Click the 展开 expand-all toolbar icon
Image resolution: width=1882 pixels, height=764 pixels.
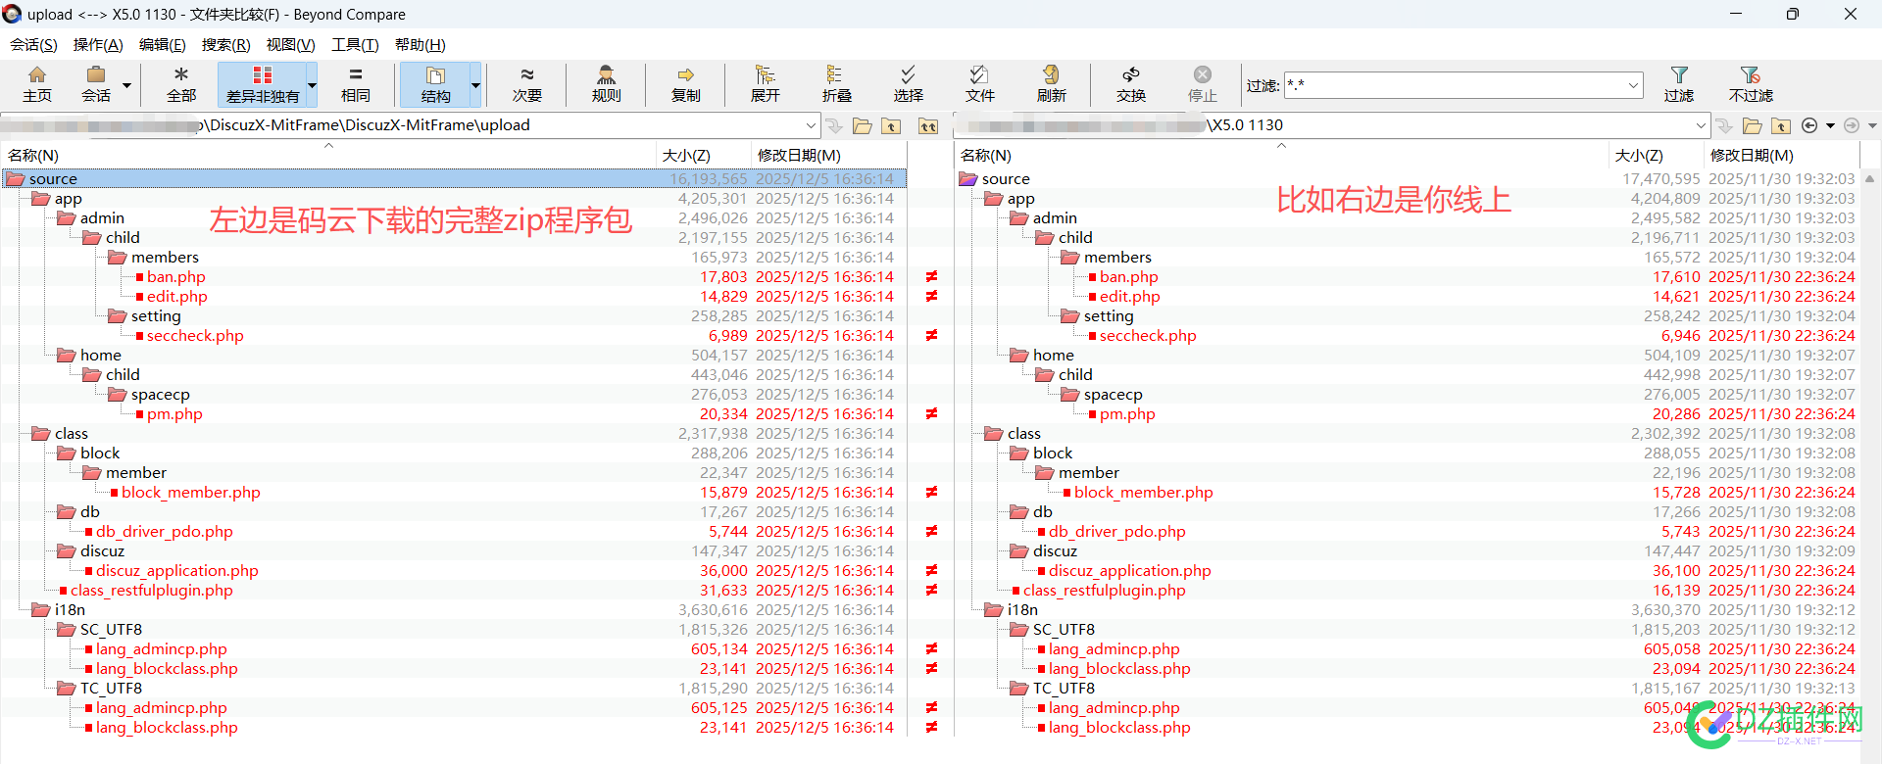point(765,84)
